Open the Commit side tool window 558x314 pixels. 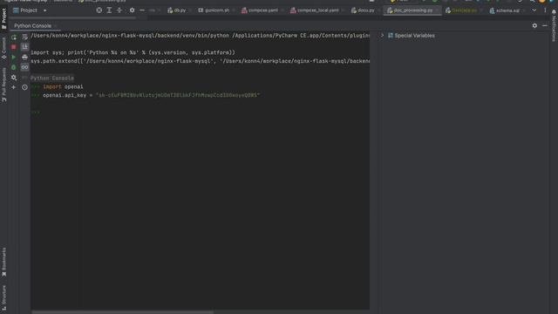[x=3, y=48]
